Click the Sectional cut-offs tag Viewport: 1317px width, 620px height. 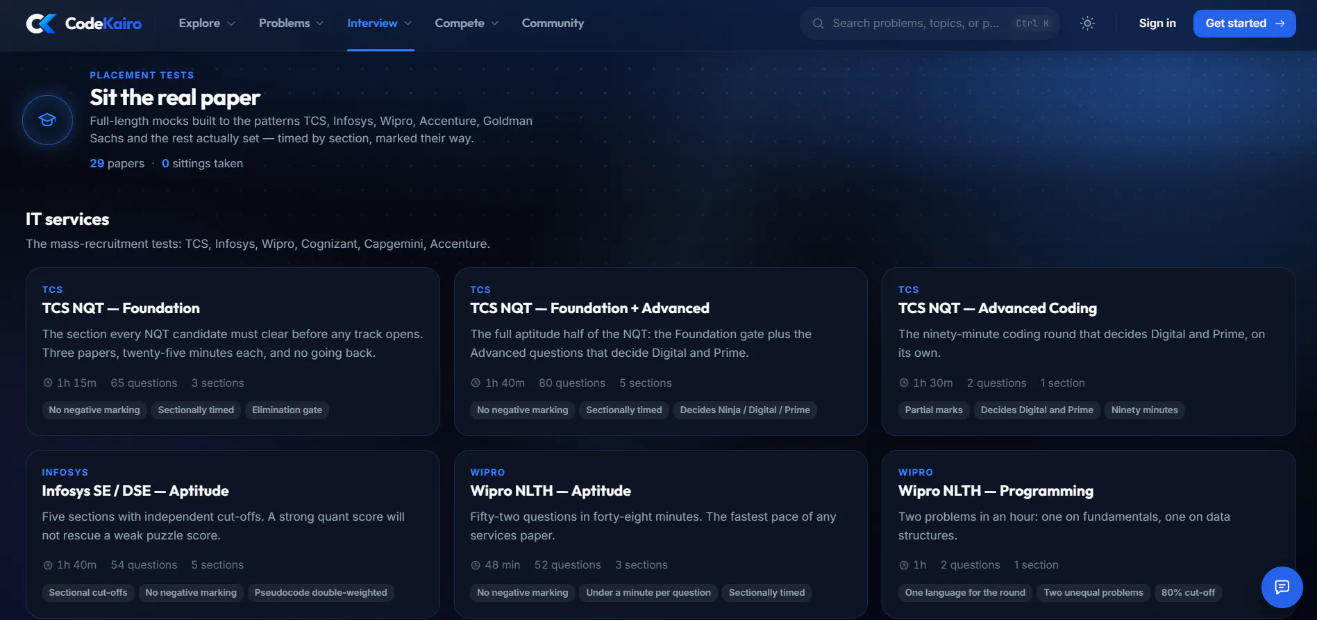[88, 593]
